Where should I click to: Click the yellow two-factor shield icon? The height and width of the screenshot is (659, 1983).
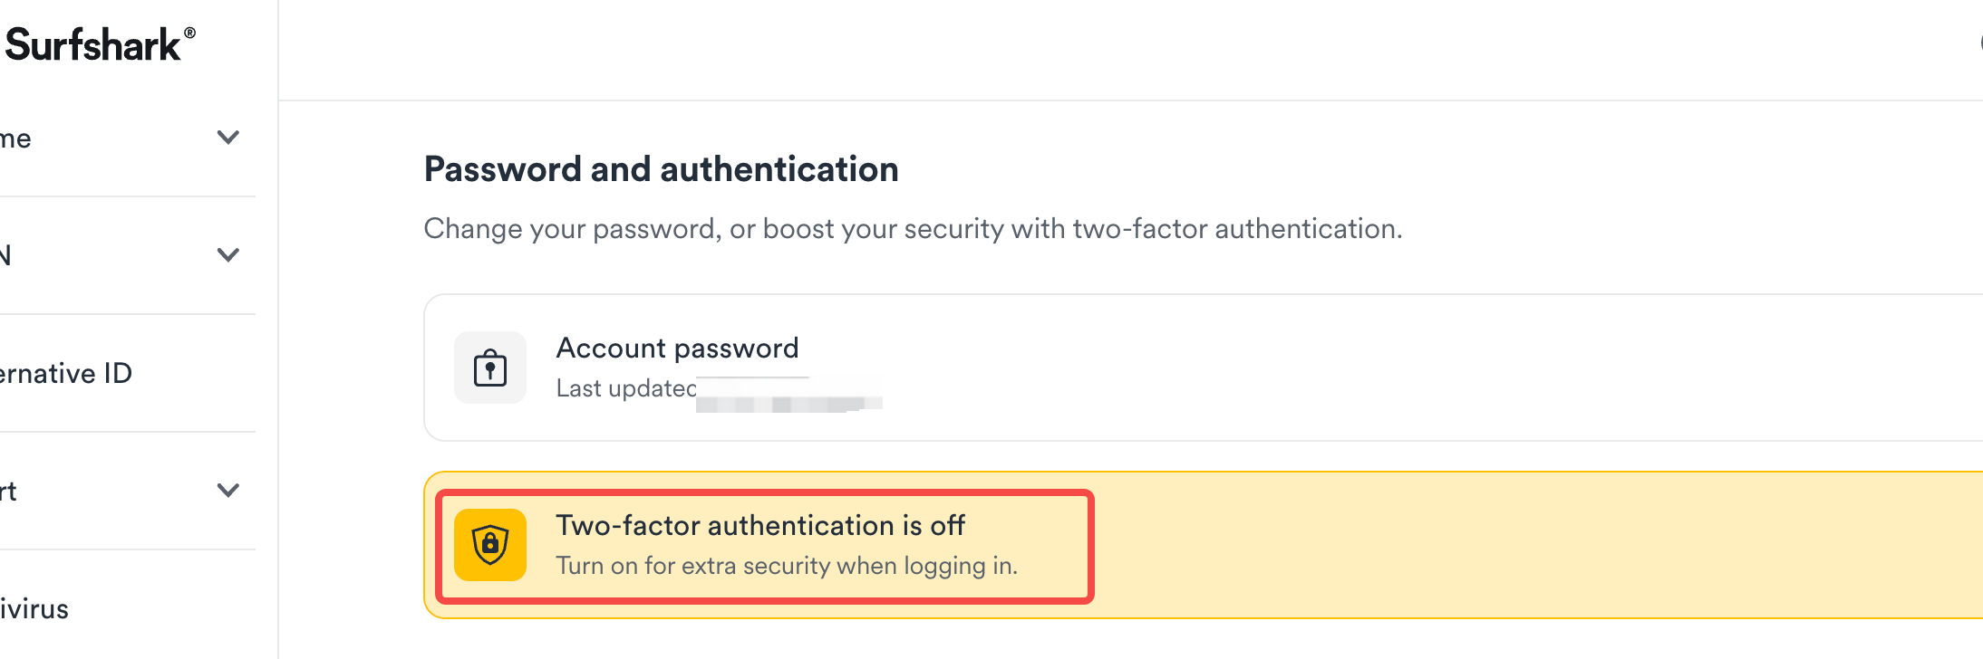point(490,545)
